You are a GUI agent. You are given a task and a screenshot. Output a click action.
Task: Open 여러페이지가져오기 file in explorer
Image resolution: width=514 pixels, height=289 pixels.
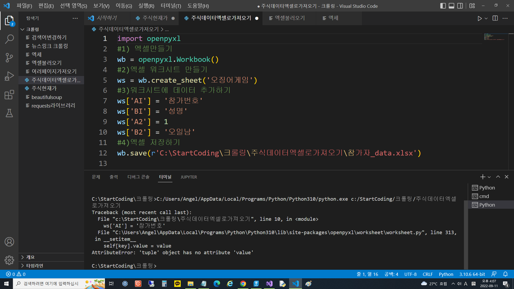(x=51, y=71)
